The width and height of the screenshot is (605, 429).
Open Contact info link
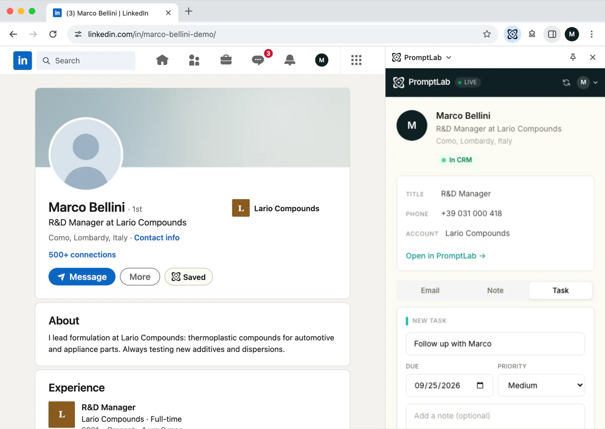pos(157,237)
